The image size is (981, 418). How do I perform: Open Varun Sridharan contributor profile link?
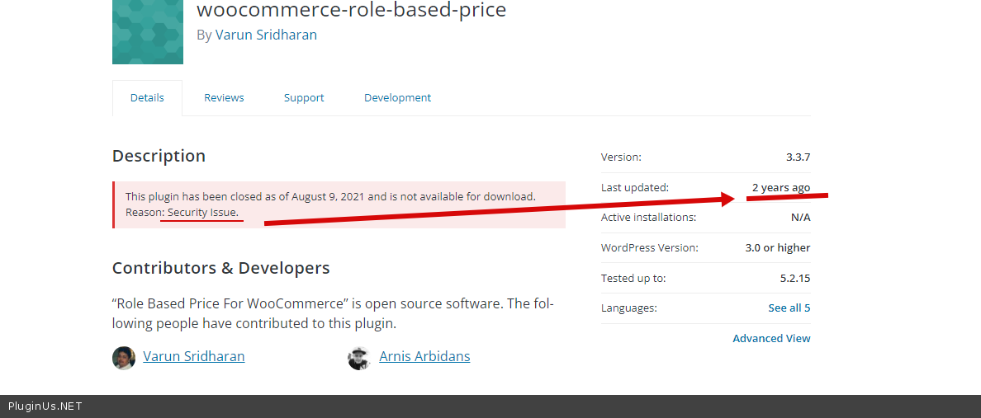194,356
